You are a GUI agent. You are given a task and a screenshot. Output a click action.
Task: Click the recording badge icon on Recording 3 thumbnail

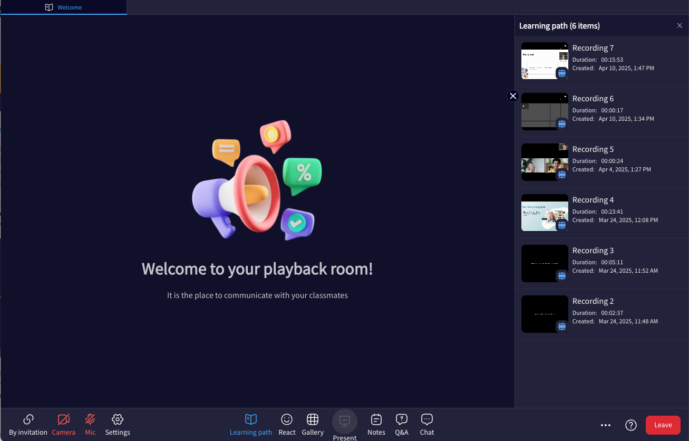[x=562, y=276]
